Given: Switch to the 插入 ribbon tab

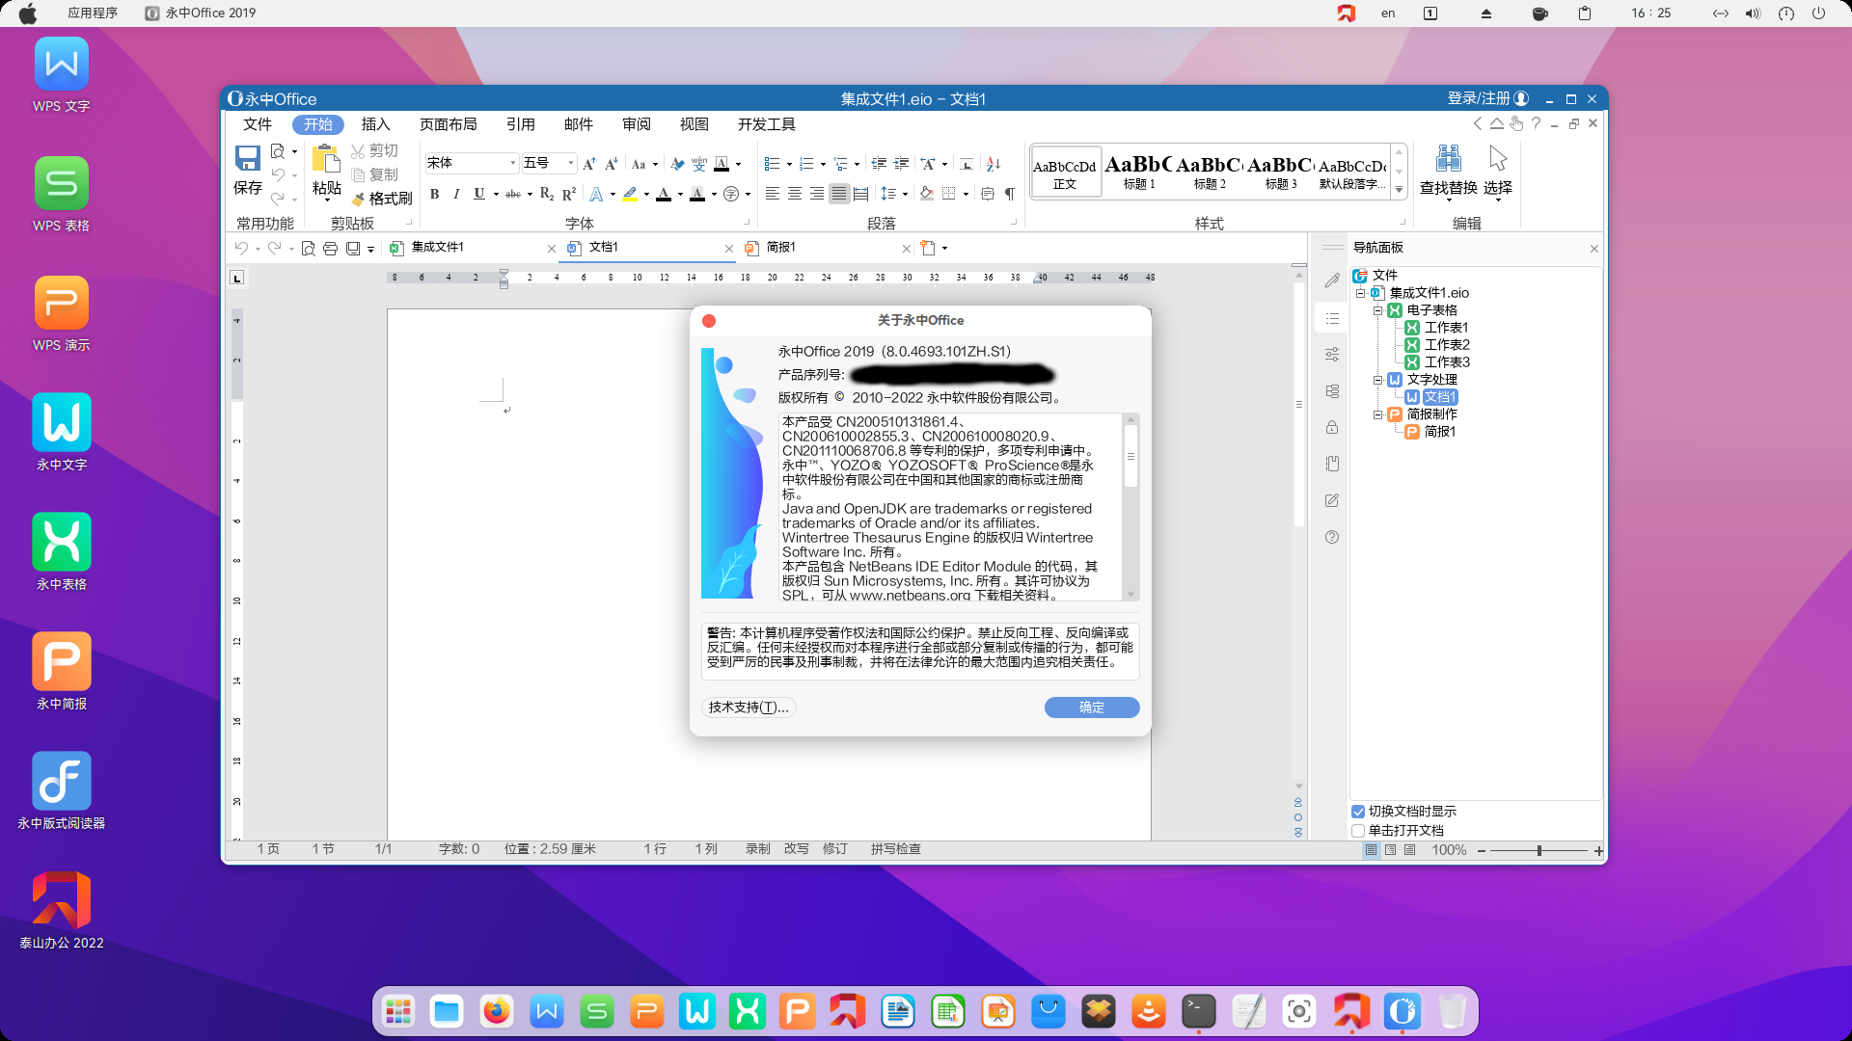Looking at the screenshot, I should pos(376,124).
